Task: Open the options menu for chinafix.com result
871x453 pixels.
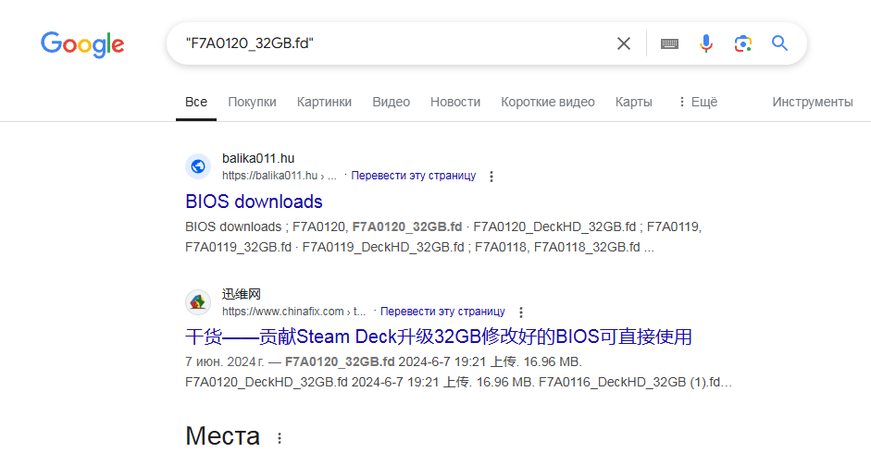Action: pyautogui.click(x=521, y=312)
